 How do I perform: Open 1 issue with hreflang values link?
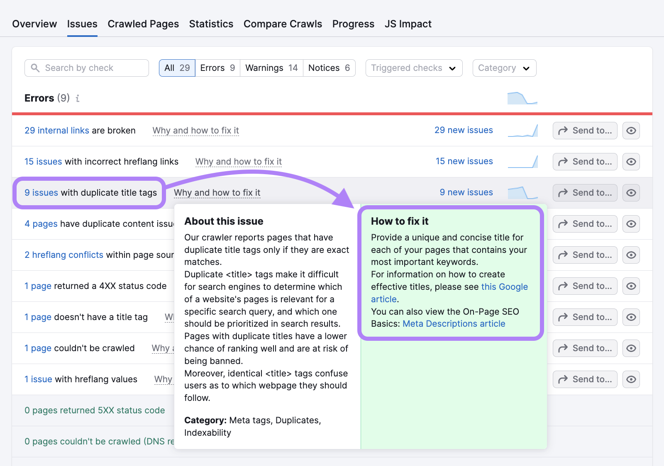click(39, 379)
